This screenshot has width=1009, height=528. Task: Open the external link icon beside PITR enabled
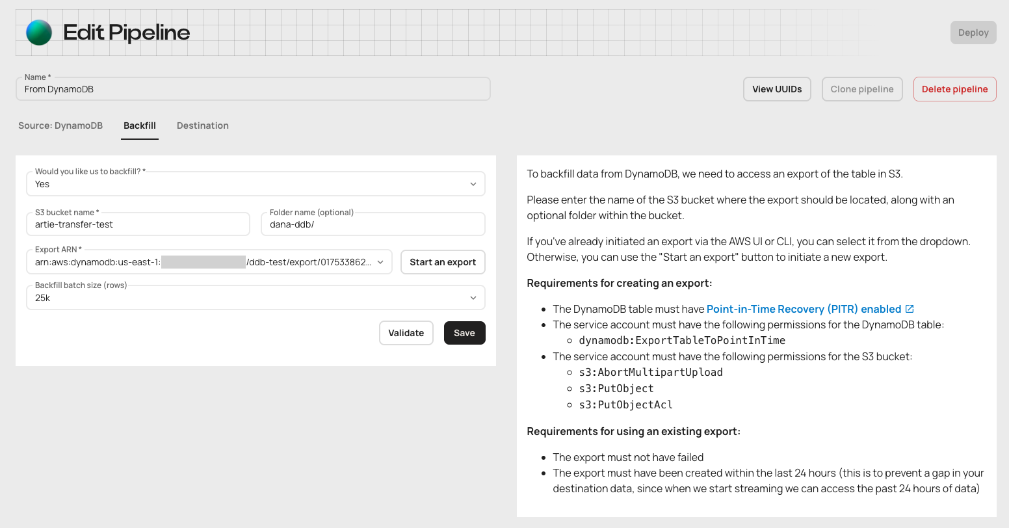click(x=910, y=309)
